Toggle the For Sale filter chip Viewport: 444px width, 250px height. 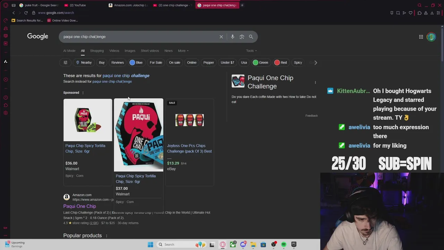[156, 62]
